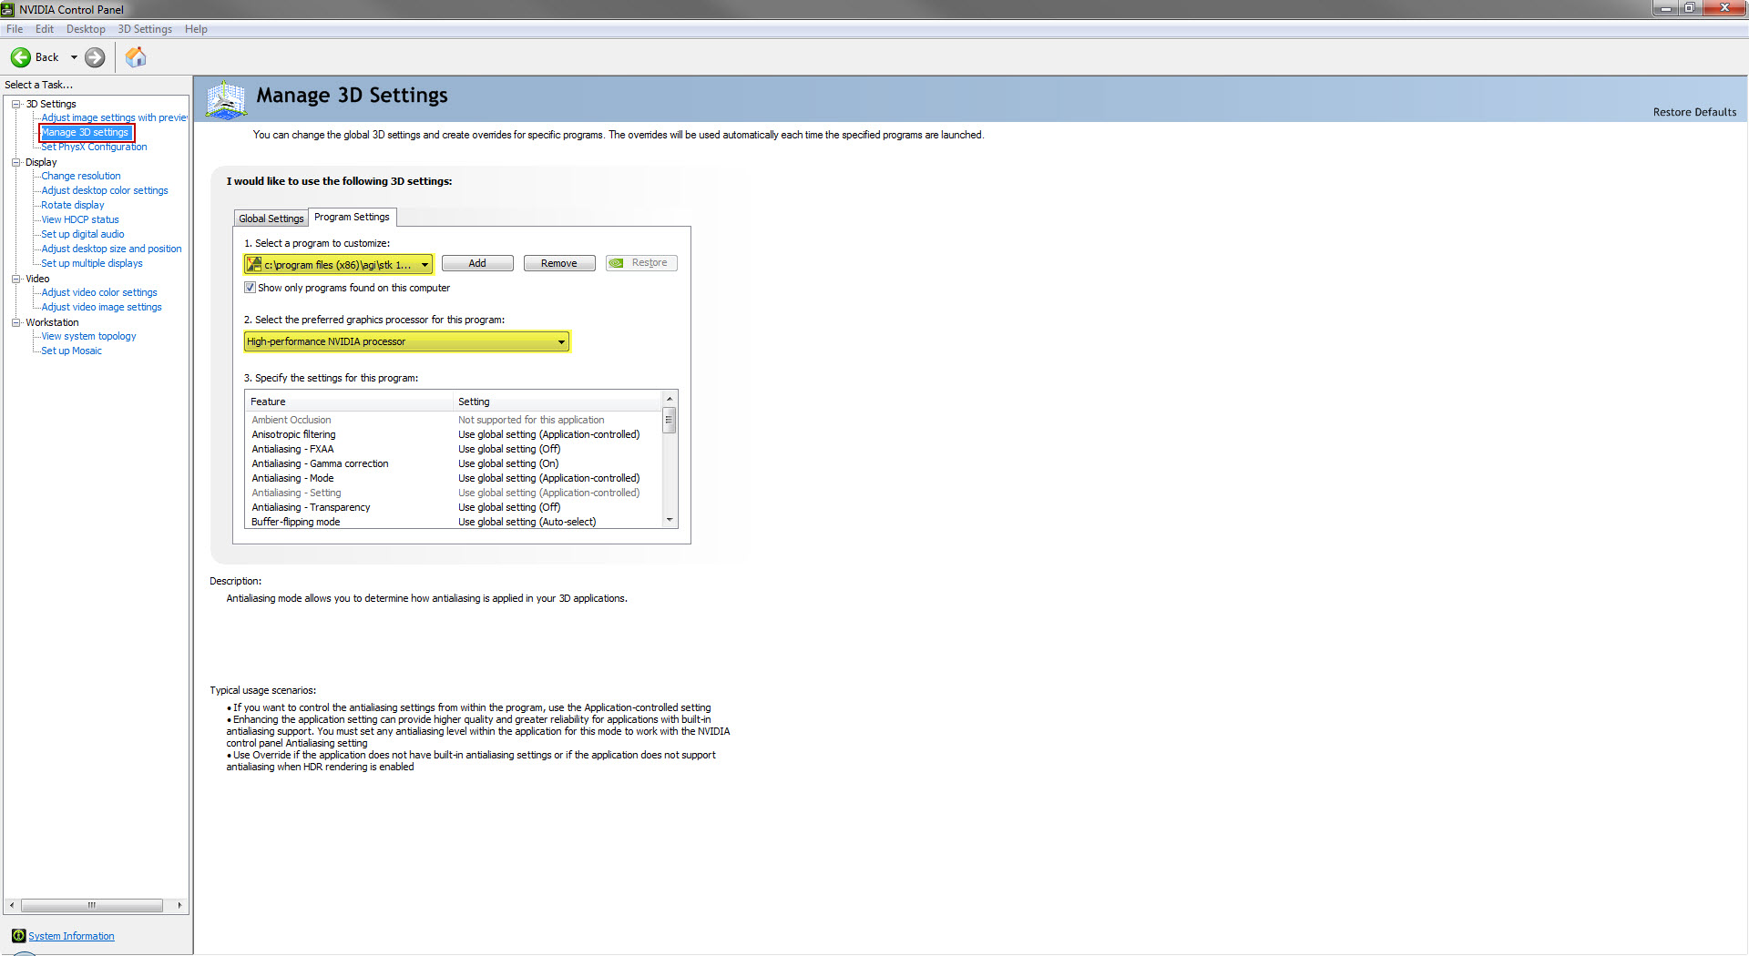Select the Anisotropic filtering row

point(454,434)
